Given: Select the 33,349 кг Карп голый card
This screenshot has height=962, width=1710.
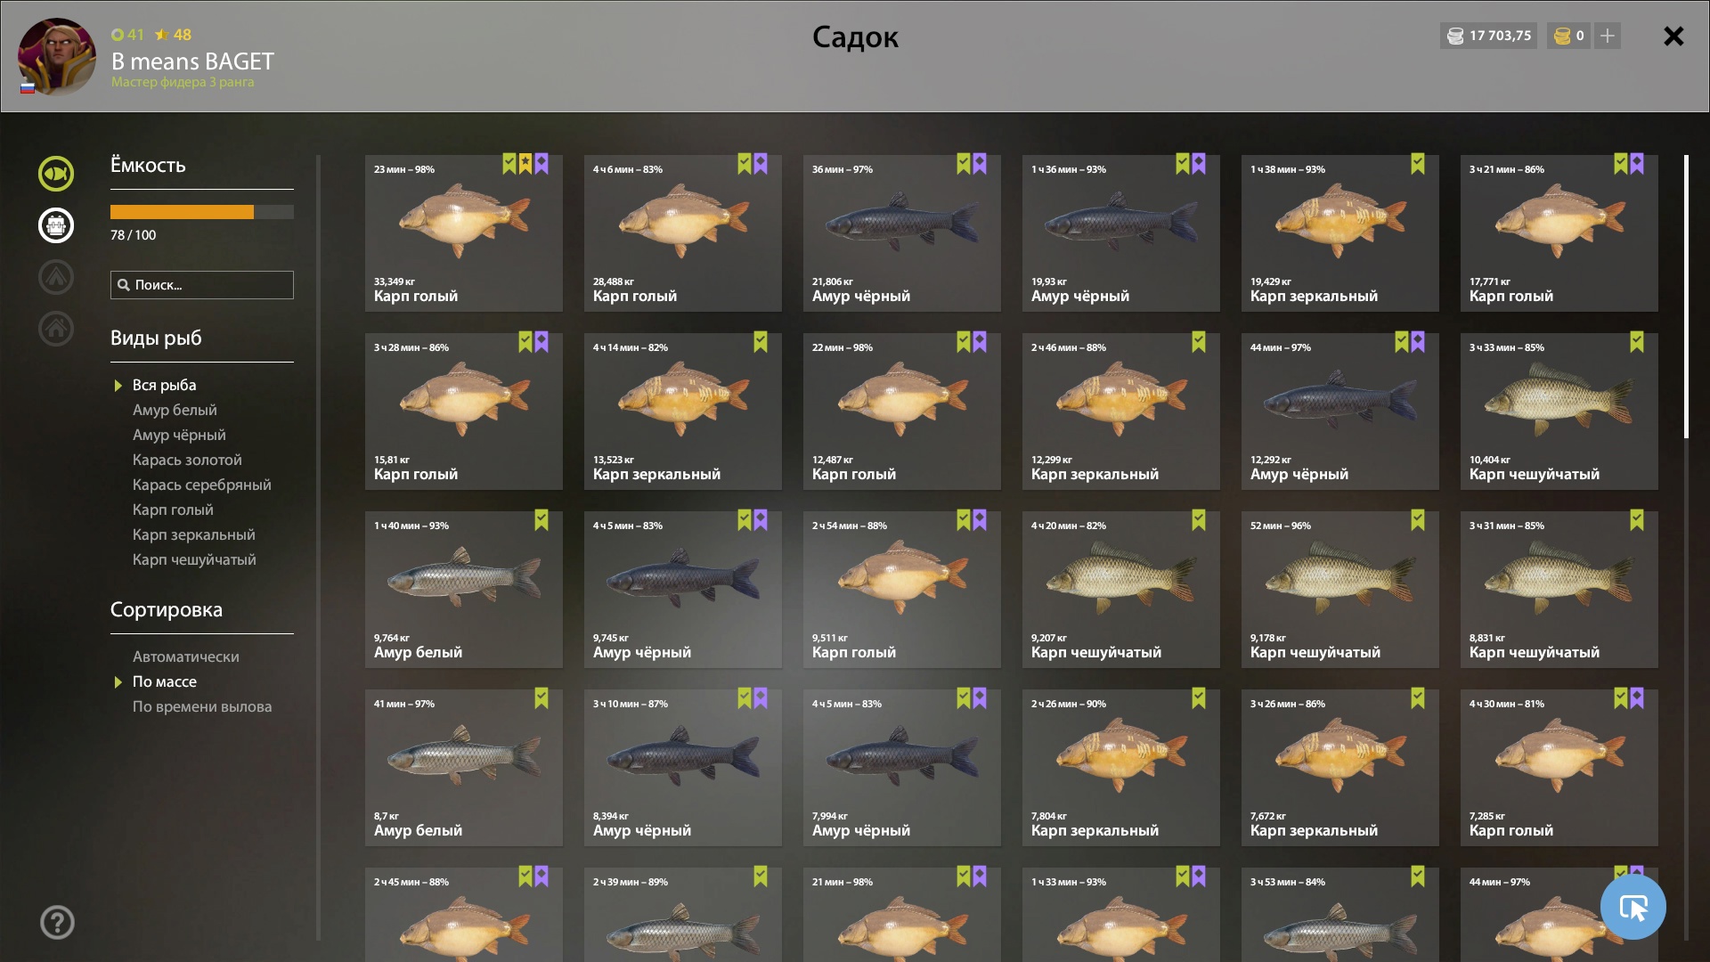Looking at the screenshot, I should [x=463, y=233].
